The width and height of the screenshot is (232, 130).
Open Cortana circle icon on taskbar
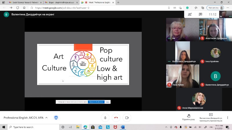[x=63, y=127]
